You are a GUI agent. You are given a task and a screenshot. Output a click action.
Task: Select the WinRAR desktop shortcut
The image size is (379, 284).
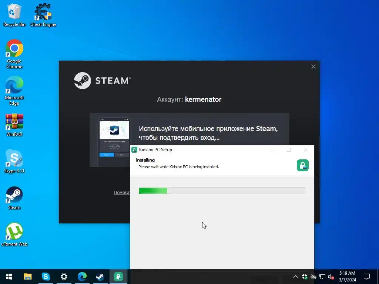pos(14,125)
